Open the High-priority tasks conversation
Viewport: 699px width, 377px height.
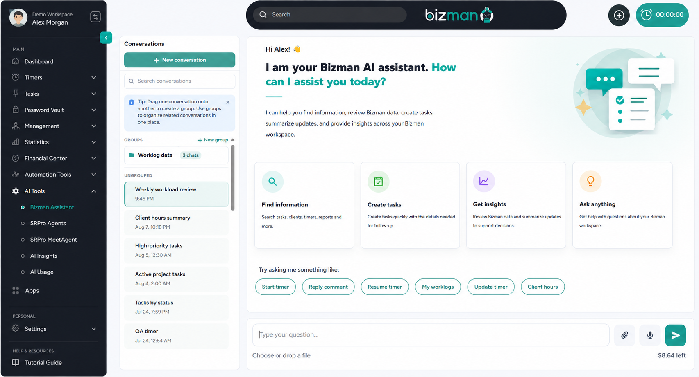click(x=176, y=250)
